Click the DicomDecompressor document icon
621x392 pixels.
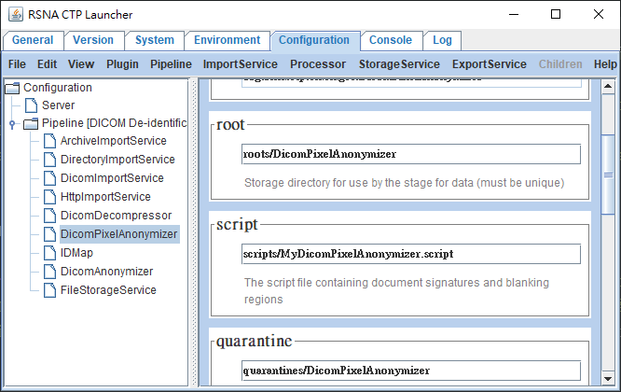[x=49, y=216]
